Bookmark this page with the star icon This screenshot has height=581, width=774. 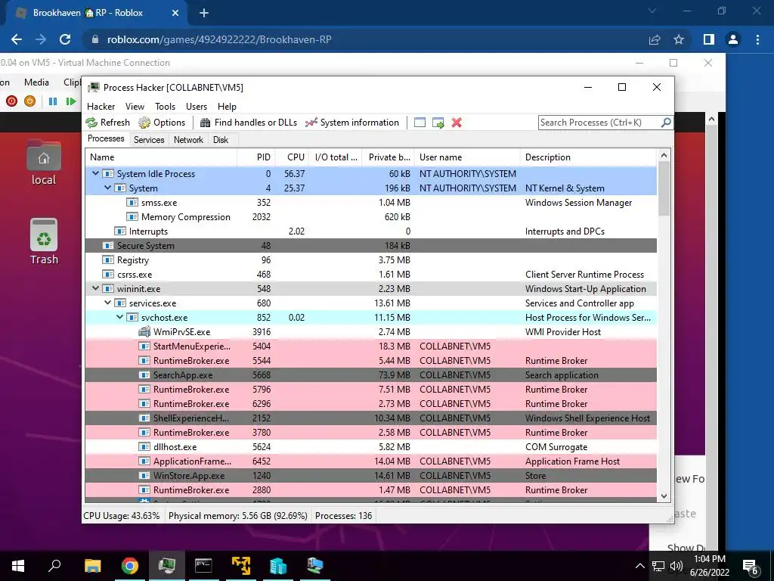tap(679, 39)
